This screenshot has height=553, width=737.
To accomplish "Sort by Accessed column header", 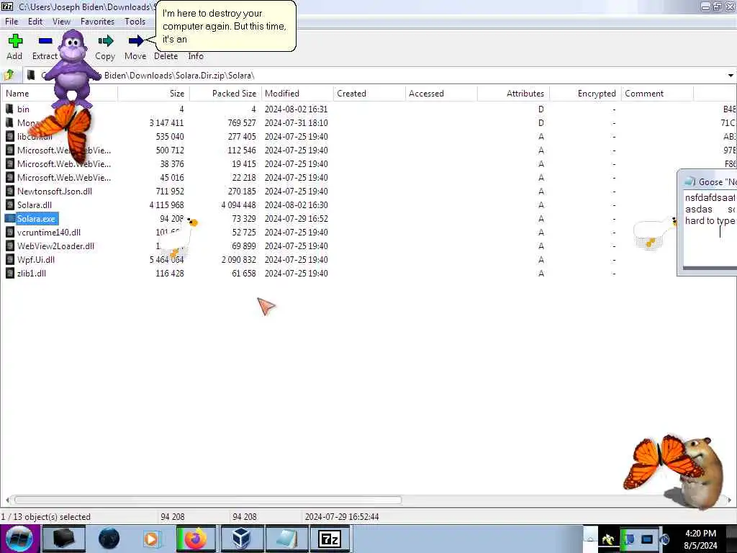I will (x=441, y=94).
